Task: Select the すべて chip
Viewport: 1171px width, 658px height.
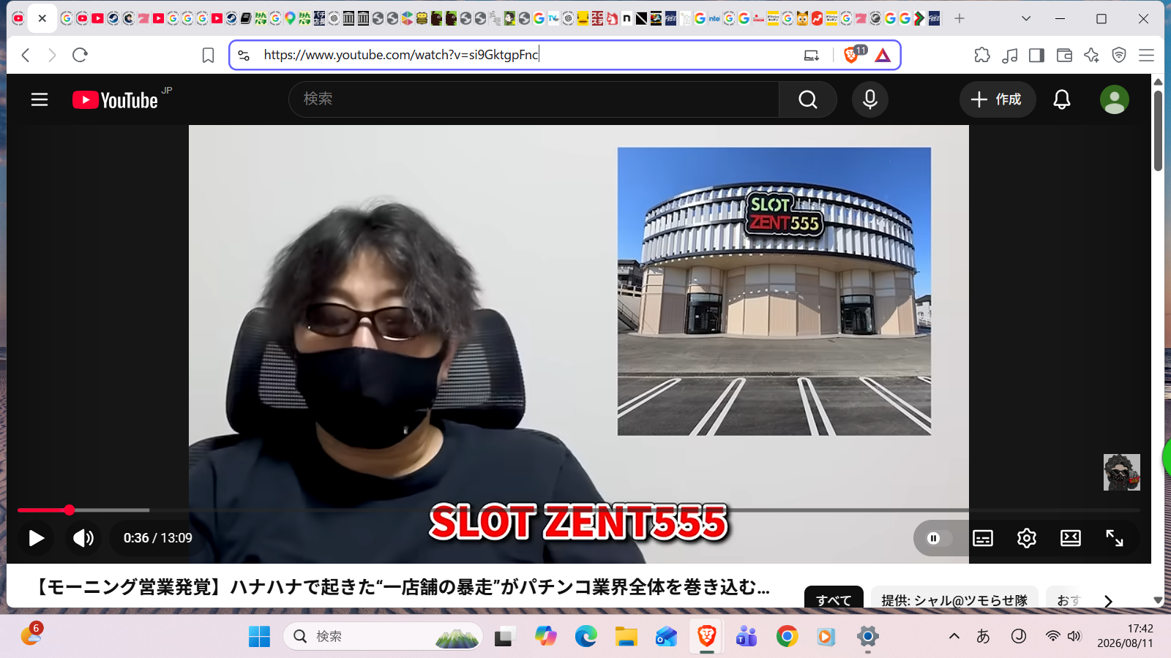Action: (x=834, y=600)
